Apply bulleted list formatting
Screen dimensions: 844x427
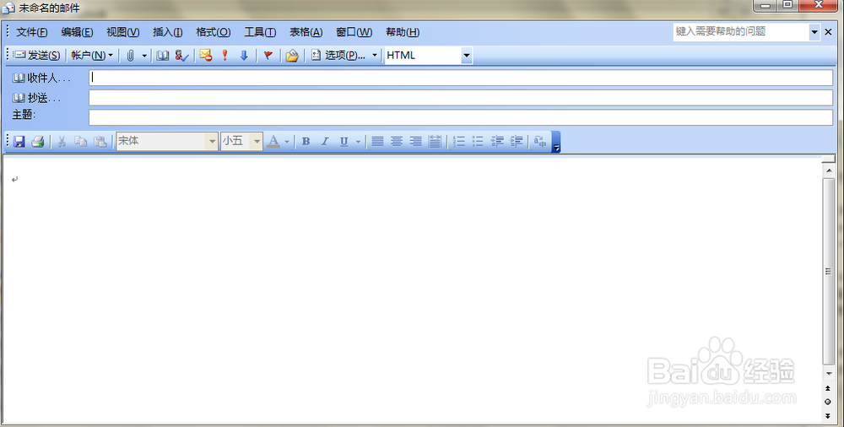[478, 142]
